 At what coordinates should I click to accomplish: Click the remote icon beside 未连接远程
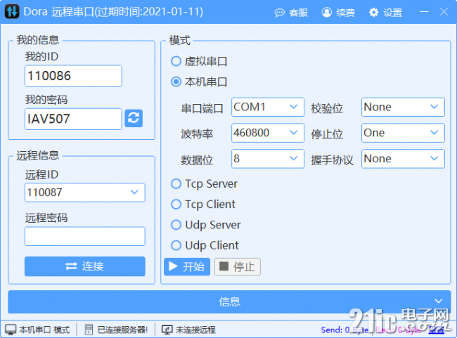(167, 330)
